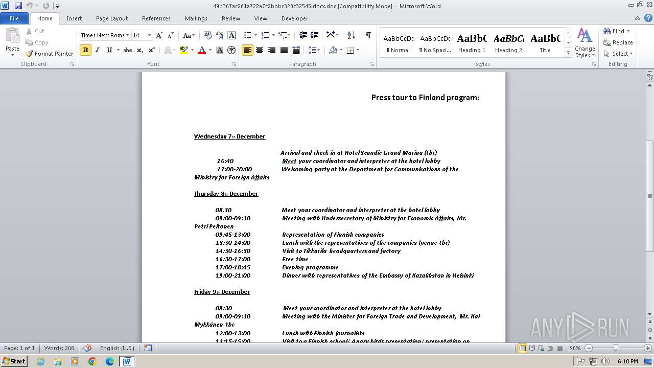Screen dimensions: 654x368
Task: Click Word Help question mark icon
Action: 649,18
